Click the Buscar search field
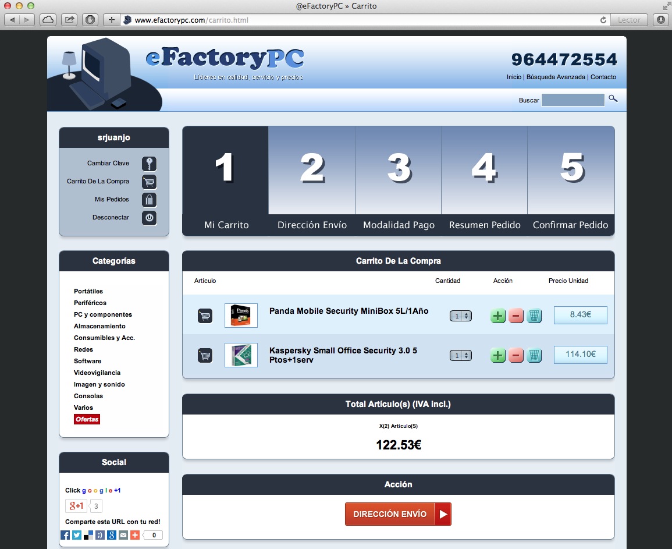The height and width of the screenshot is (549, 672). click(573, 100)
